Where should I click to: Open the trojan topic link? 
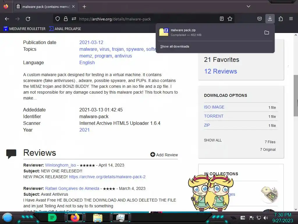point(118,49)
